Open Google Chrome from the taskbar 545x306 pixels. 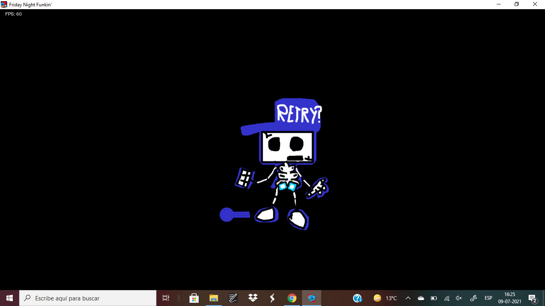click(292, 298)
